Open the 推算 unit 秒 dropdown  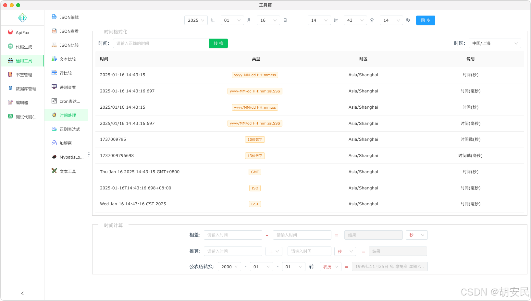(x=345, y=251)
